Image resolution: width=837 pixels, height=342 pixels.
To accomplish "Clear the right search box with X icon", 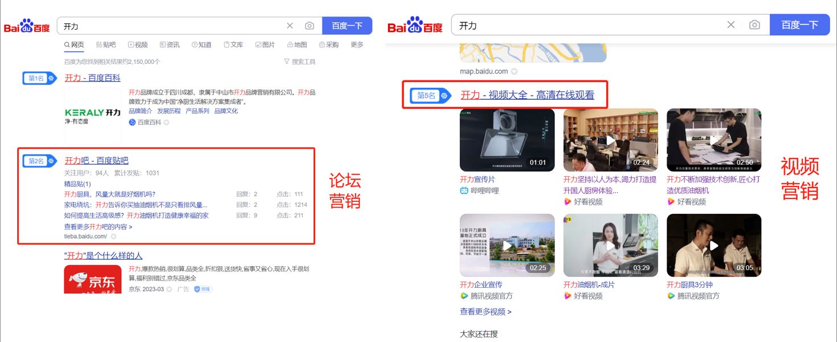I will [731, 25].
